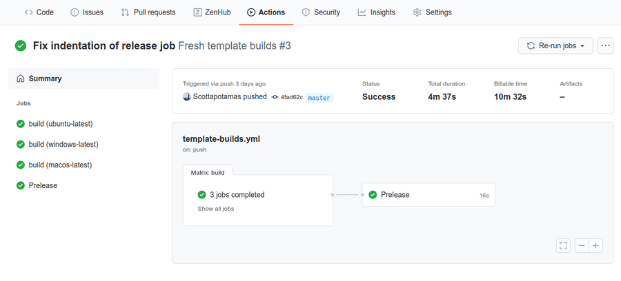Click the check icon beside build (macos-latest)
This screenshot has width=621, height=281.
(x=21, y=165)
